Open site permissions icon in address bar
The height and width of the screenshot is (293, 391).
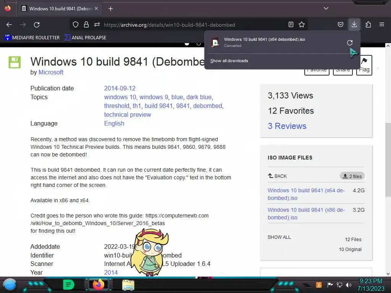click(x=97, y=25)
